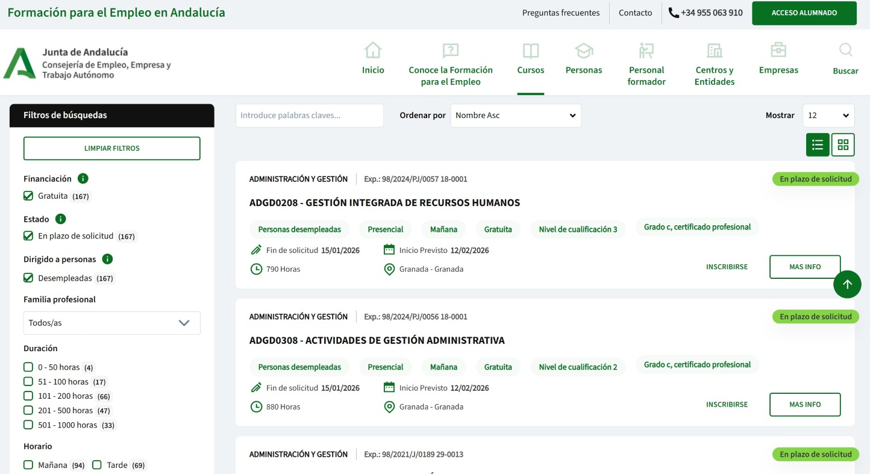Check the Mañana schedule checkbox
The height and width of the screenshot is (474, 870).
(x=28, y=465)
